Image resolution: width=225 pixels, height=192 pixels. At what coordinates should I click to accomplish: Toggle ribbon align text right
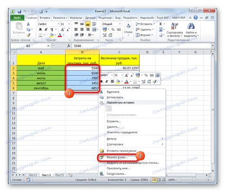(x=87, y=29)
